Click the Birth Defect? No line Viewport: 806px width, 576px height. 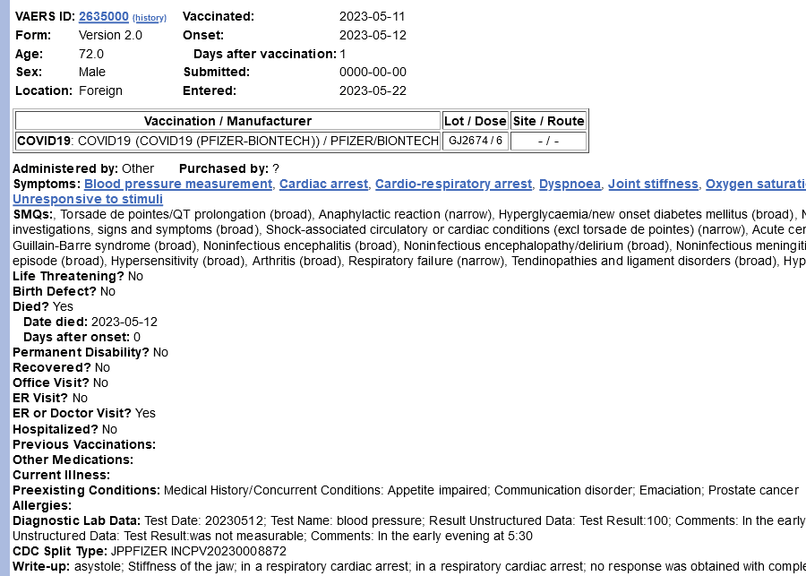pos(64,292)
